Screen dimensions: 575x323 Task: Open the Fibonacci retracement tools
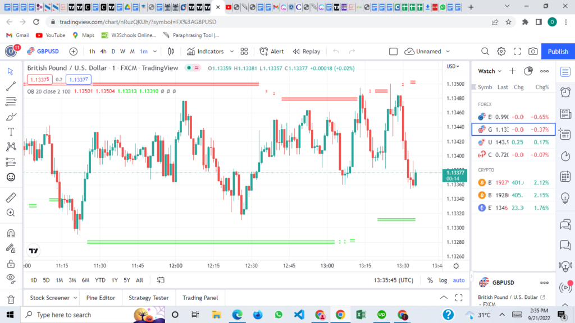click(x=11, y=101)
